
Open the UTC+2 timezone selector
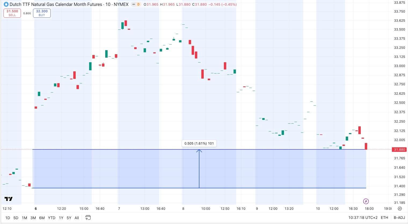(363, 218)
